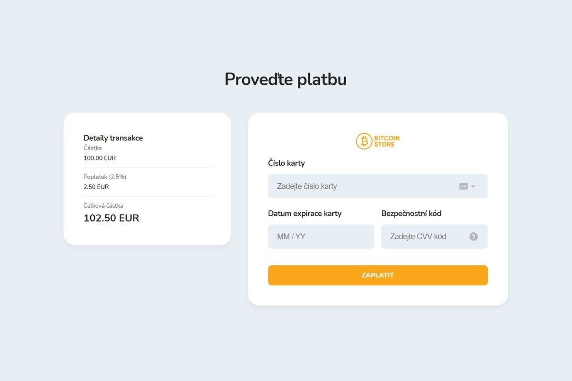
Task: Click the "Datum expirace karty" label
Action: tap(305, 213)
